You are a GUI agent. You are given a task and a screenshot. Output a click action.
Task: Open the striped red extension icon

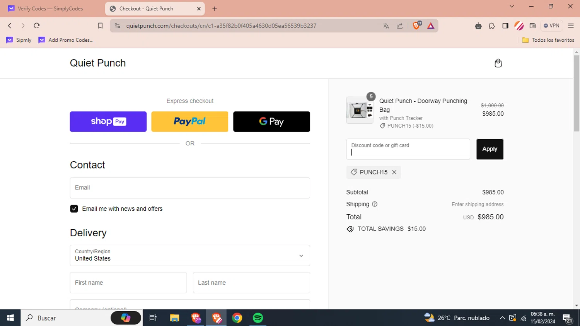point(519,26)
